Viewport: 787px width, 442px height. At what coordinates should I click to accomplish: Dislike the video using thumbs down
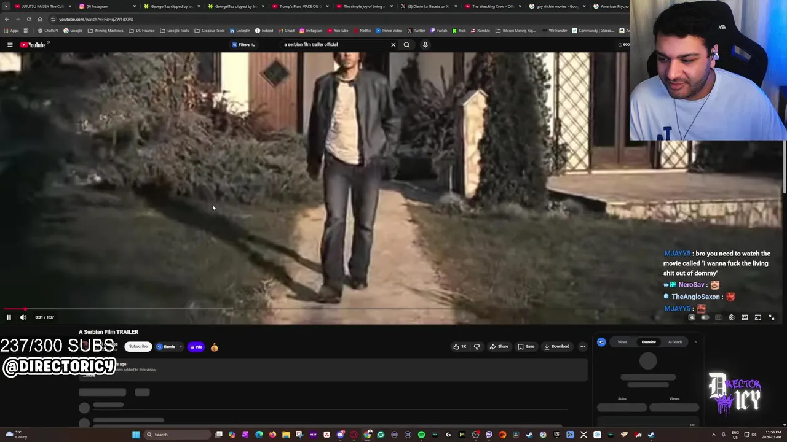pos(477,347)
